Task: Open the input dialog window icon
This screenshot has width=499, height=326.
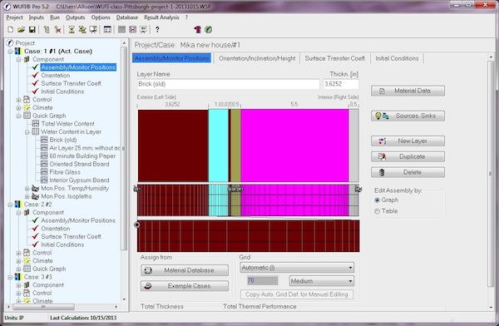Action: [x=107, y=30]
